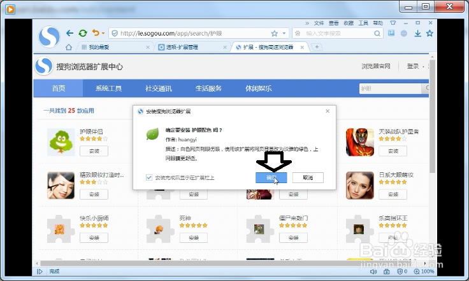This screenshot has height=281, width=469.
Task: Click the sidebar toggle icon in status bar
Action: (x=40, y=271)
